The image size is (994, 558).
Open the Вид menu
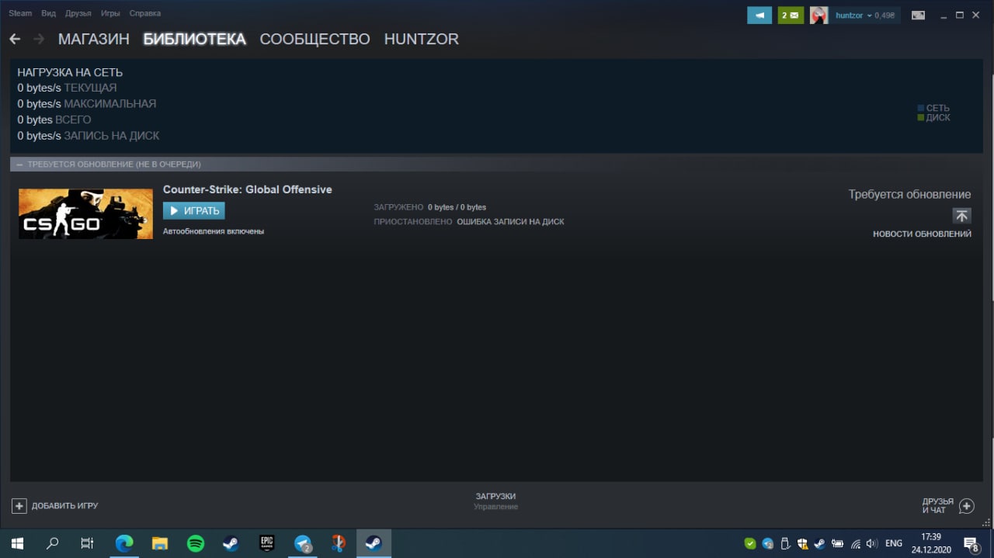48,13
